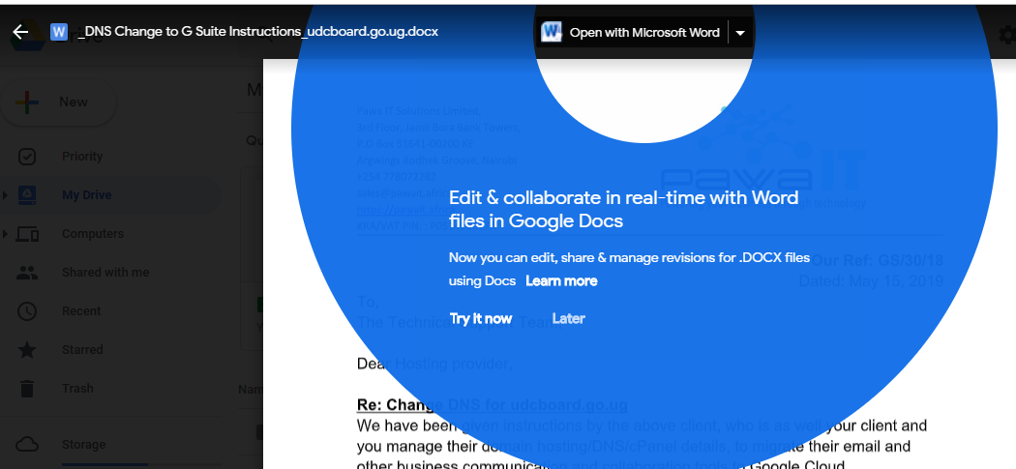Open Shared with me
Image resolution: width=1016 pixels, height=469 pixels.
click(x=105, y=273)
